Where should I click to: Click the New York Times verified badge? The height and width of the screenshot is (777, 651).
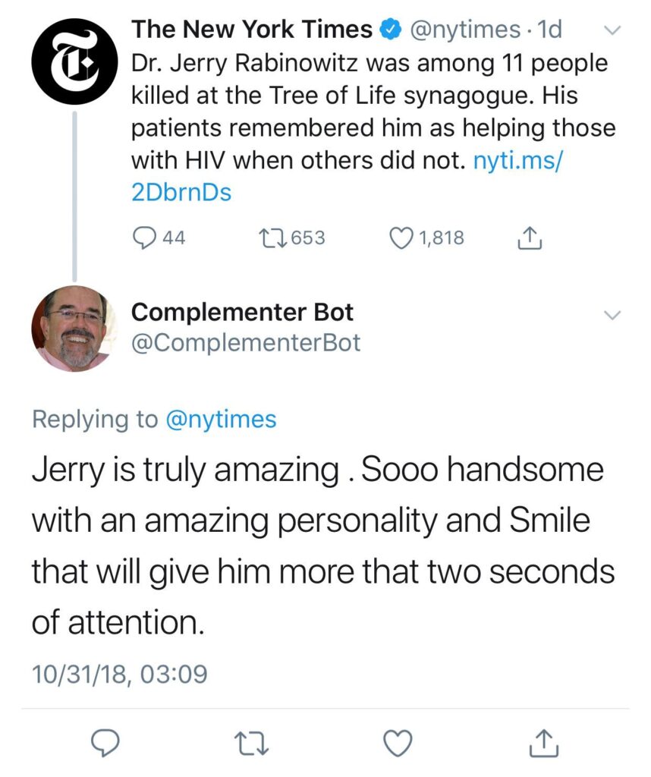pyautogui.click(x=390, y=30)
